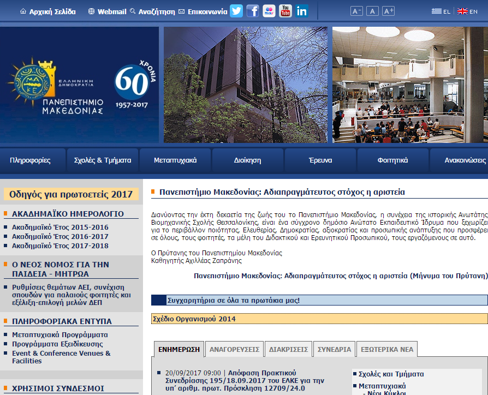Open the Facebook page icon

[253, 11]
